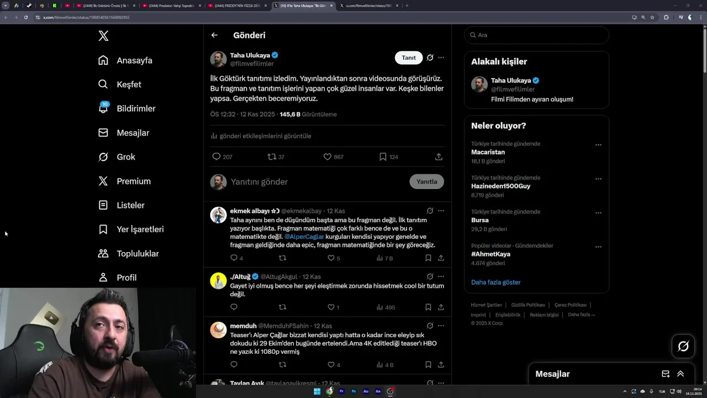Open Grok from the sidebar
The width and height of the screenshot is (707, 398).
point(117,157)
